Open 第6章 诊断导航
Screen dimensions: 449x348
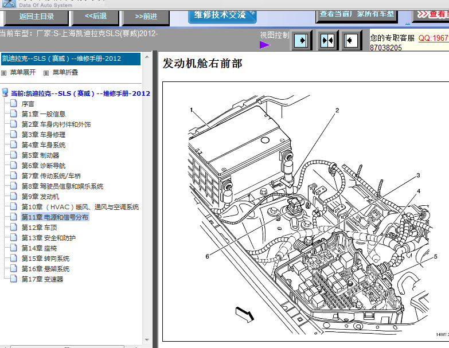click(x=44, y=166)
